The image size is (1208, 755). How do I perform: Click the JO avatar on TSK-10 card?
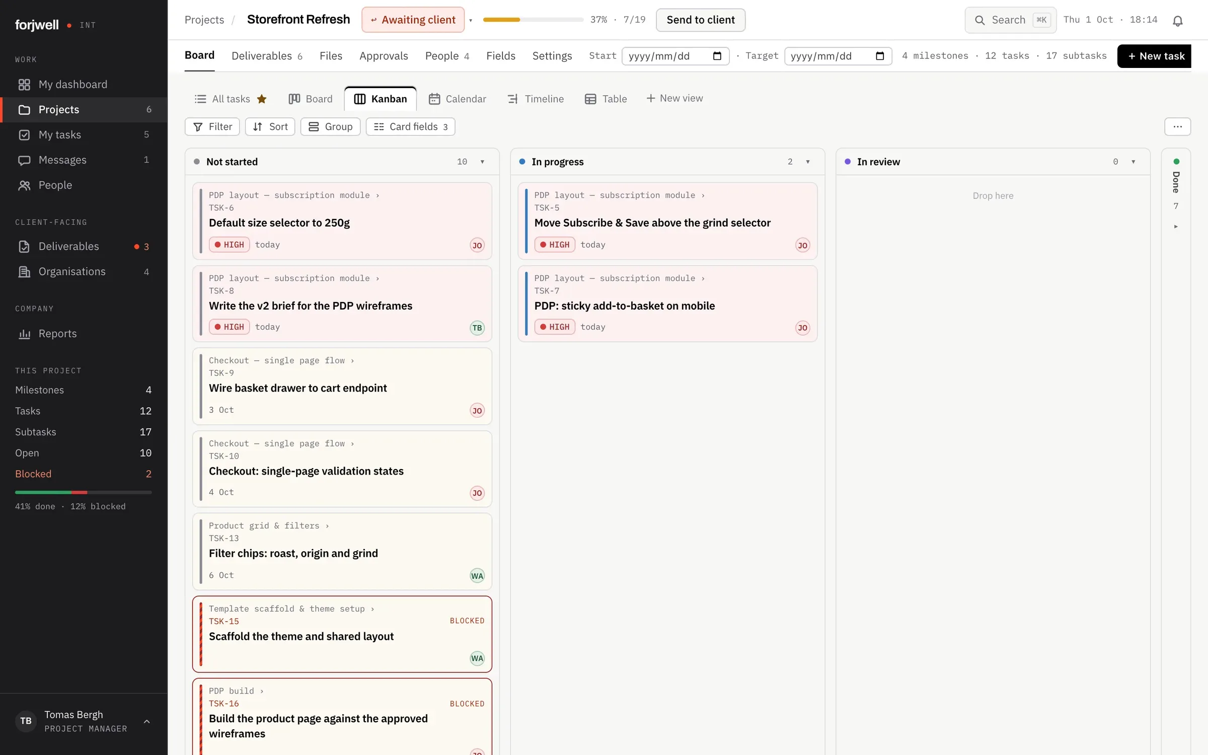tap(477, 493)
